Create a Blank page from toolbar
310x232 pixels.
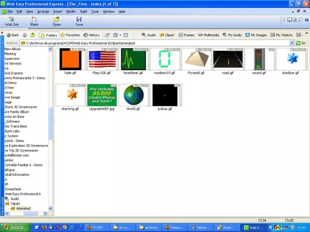[34, 21]
